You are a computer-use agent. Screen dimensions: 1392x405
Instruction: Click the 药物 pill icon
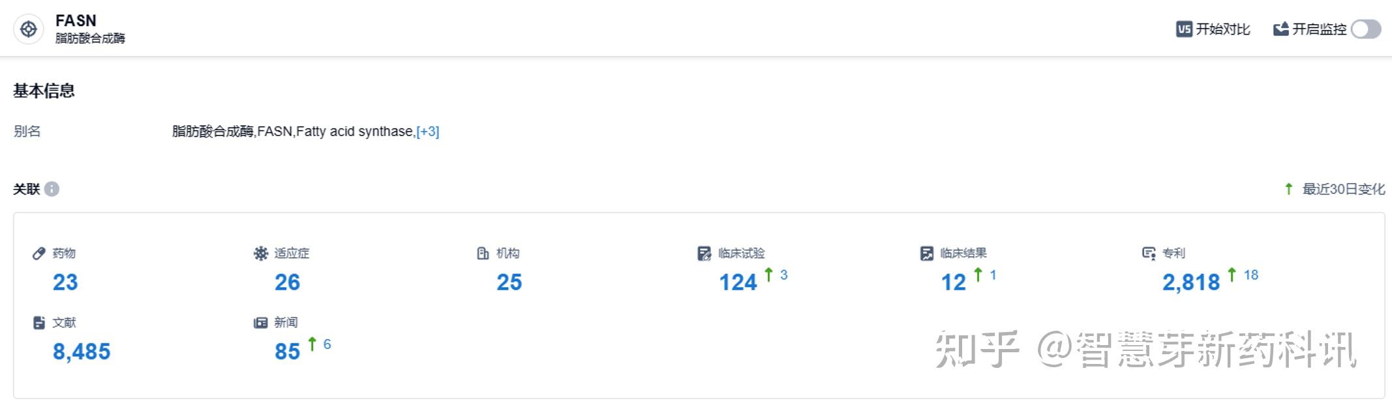39,253
